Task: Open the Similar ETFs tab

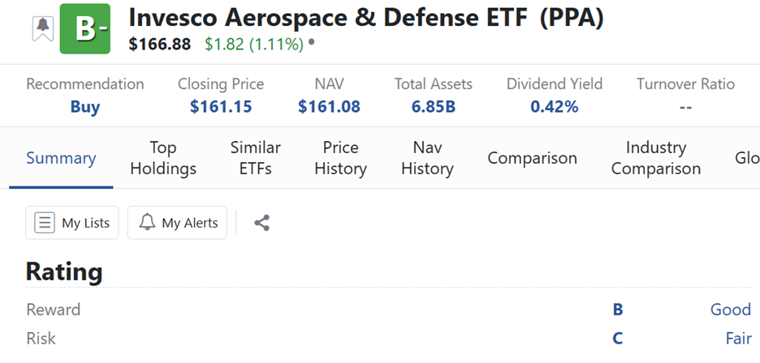Action: [255, 158]
